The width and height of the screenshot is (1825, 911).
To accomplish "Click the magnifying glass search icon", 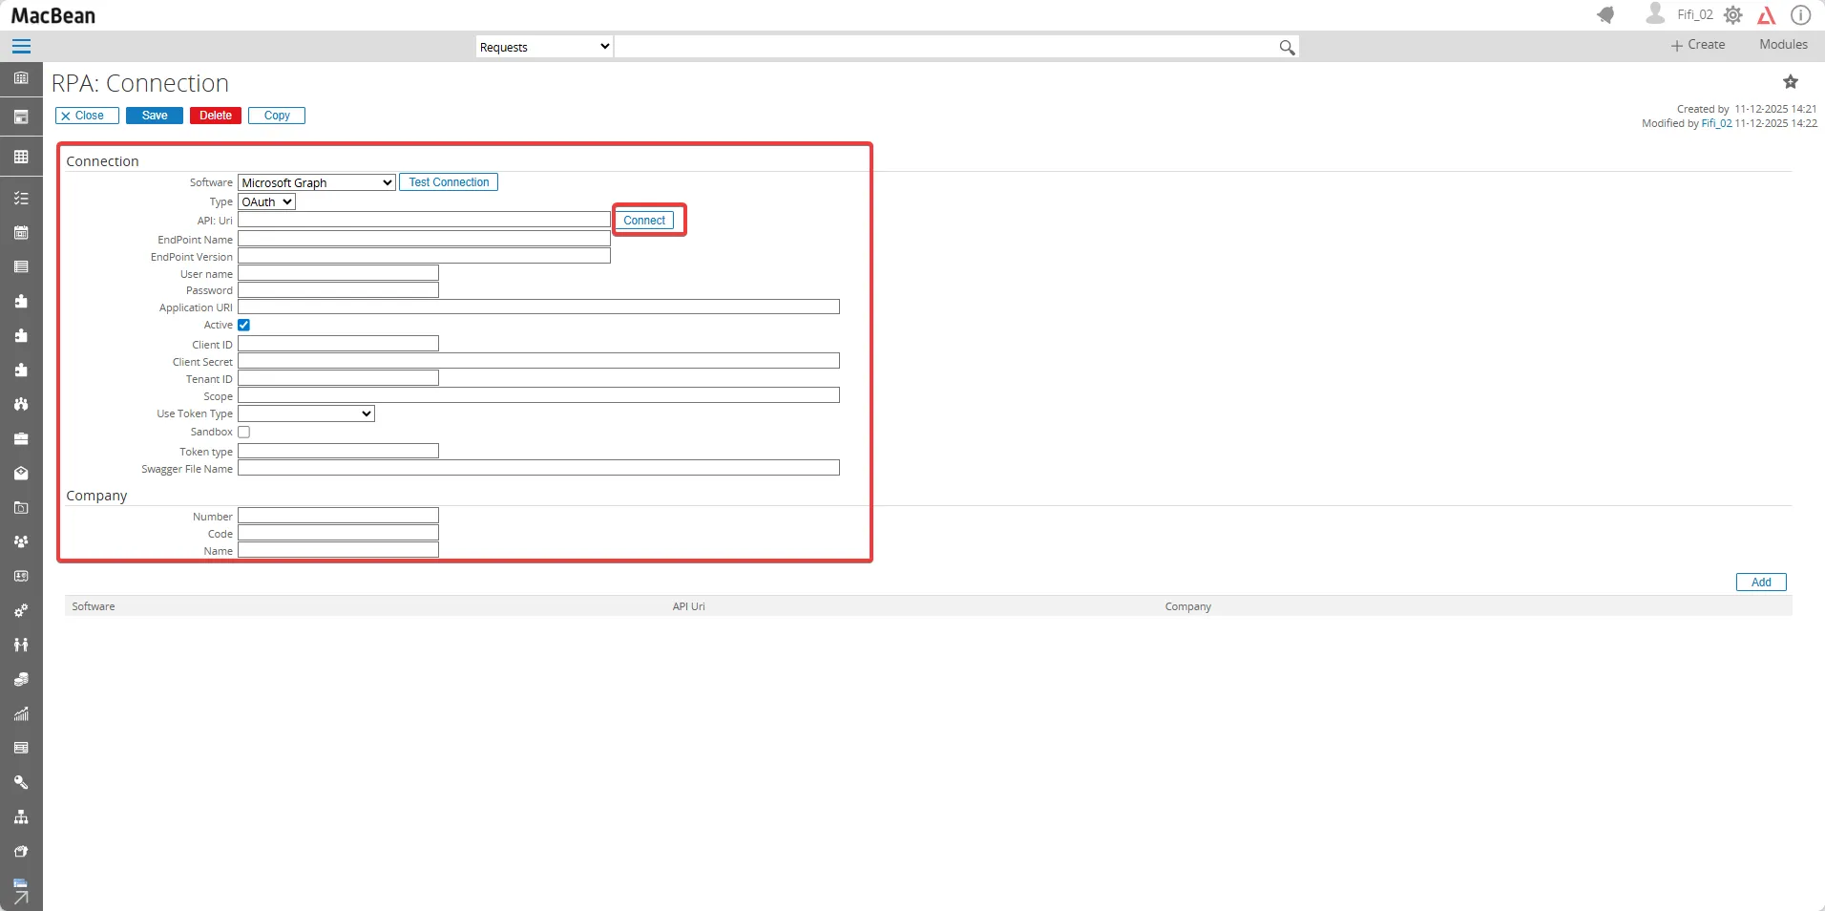I will click(x=1287, y=48).
